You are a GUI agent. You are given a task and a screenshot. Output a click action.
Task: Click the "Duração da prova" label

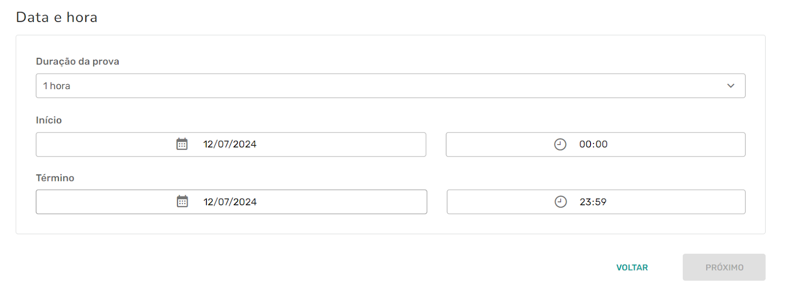coord(77,61)
